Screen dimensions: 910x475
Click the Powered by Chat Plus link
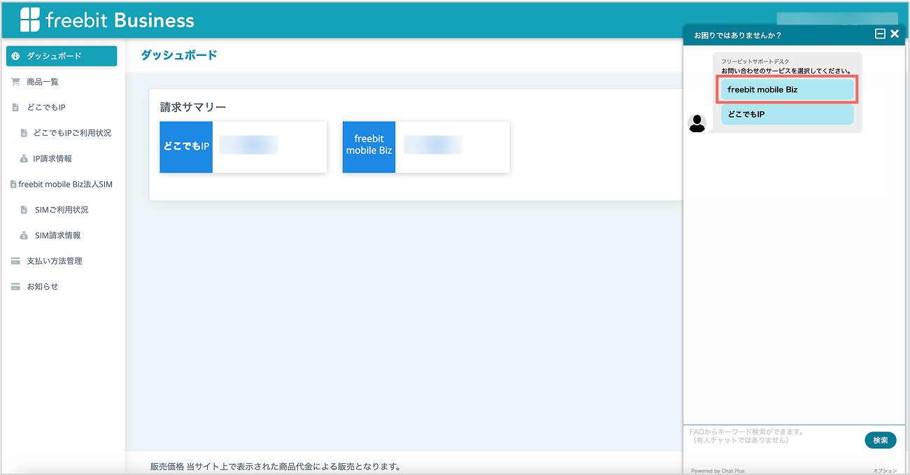(718, 471)
